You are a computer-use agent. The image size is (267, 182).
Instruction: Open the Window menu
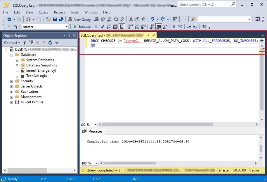[91, 12]
